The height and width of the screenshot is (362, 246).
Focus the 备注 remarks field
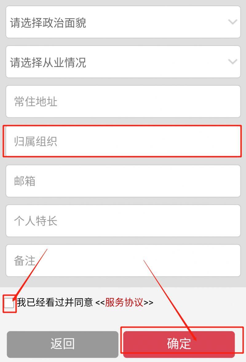[123, 260]
